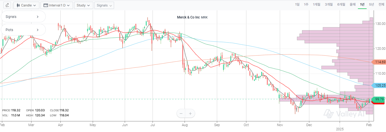Image resolution: width=386 pixels, height=132 pixels.
Task: Click the Aug date axis label
Action: tap(185, 125)
